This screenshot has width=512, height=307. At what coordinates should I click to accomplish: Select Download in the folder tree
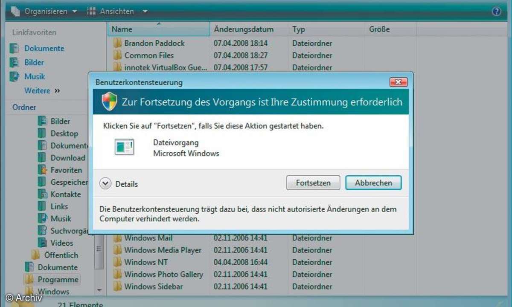[68, 158]
